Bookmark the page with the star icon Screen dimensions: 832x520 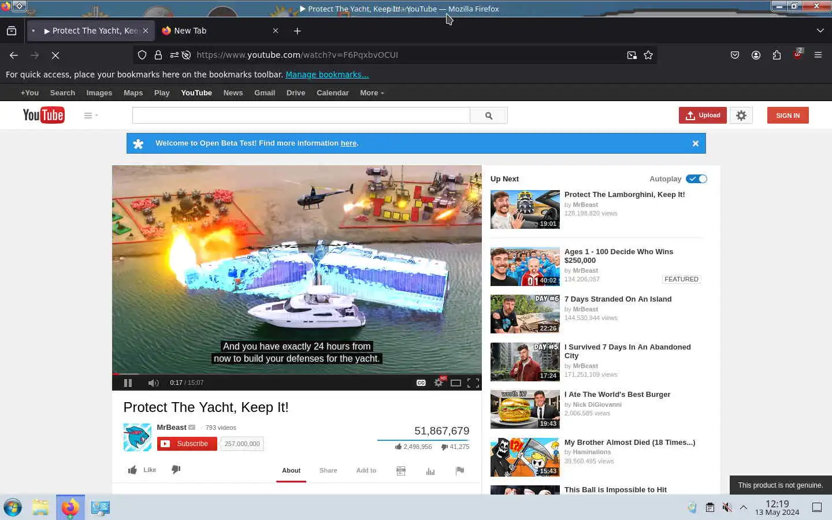(648, 55)
